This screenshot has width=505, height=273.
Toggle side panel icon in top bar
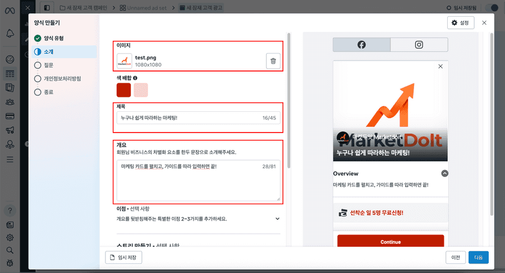point(47,8)
